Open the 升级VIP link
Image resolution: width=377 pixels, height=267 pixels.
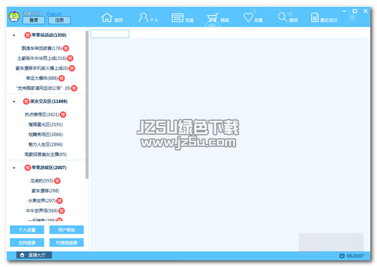click(54, 14)
